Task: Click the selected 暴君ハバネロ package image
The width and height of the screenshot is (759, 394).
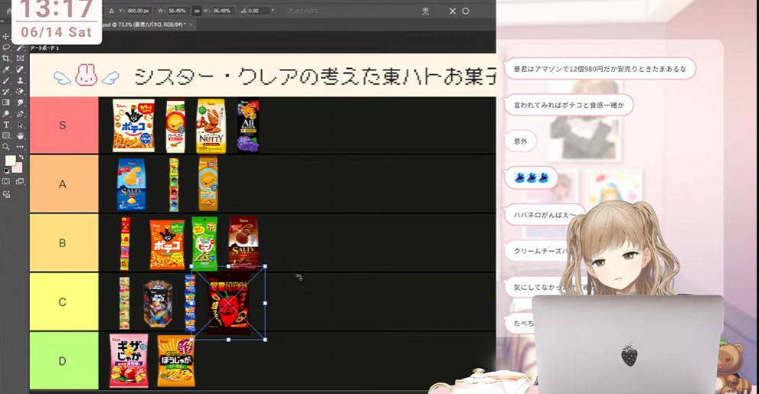Action: pos(228,303)
